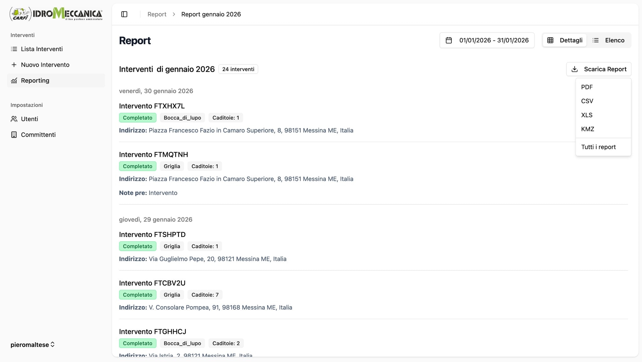Open the Reporting chart icon in sidebar
The height and width of the screenshot is (362, 642).
click(14, 81)
